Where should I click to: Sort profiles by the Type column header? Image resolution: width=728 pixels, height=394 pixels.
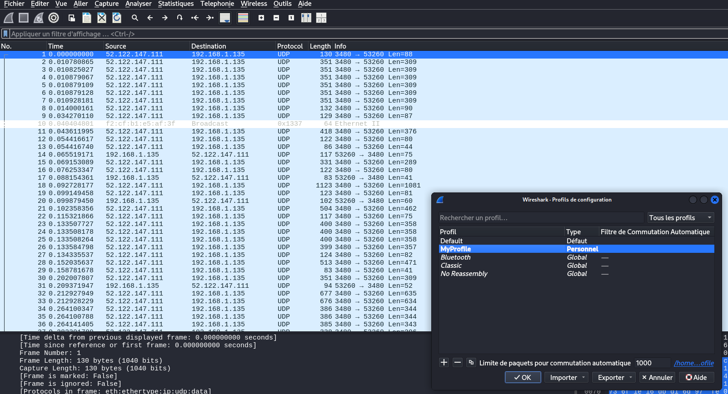click(x=582, y=232)
